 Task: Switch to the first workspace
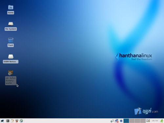126,121
